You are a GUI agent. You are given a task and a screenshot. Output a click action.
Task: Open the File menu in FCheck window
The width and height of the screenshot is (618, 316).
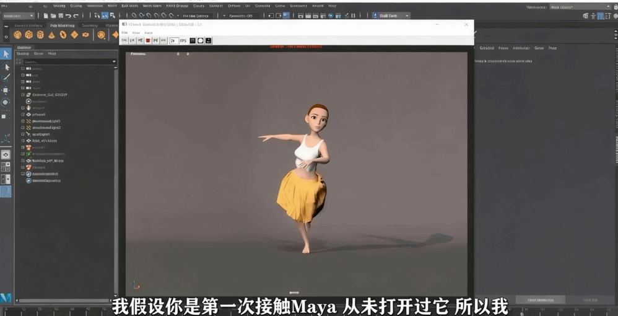pos(124,33)
